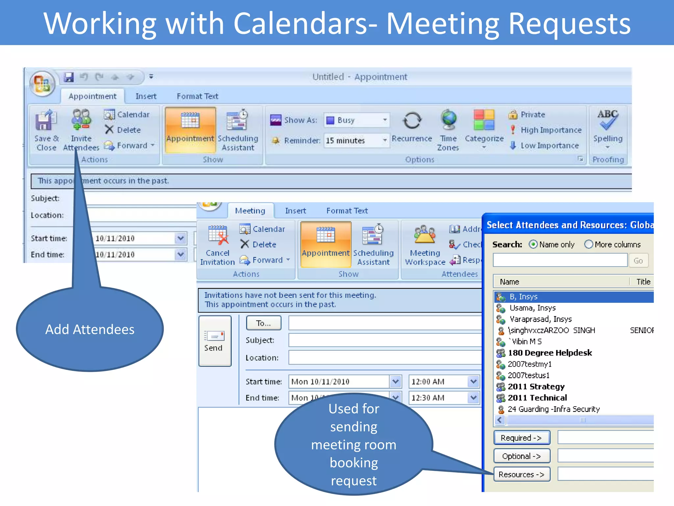Select the Name only radio button

533,244
